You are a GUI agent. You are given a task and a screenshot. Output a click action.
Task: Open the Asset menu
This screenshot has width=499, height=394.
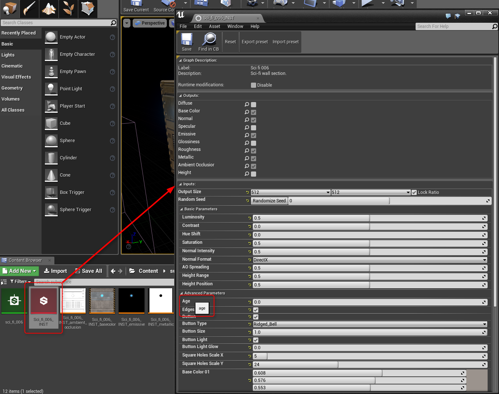pyautogui.click(x=214, y=26)
